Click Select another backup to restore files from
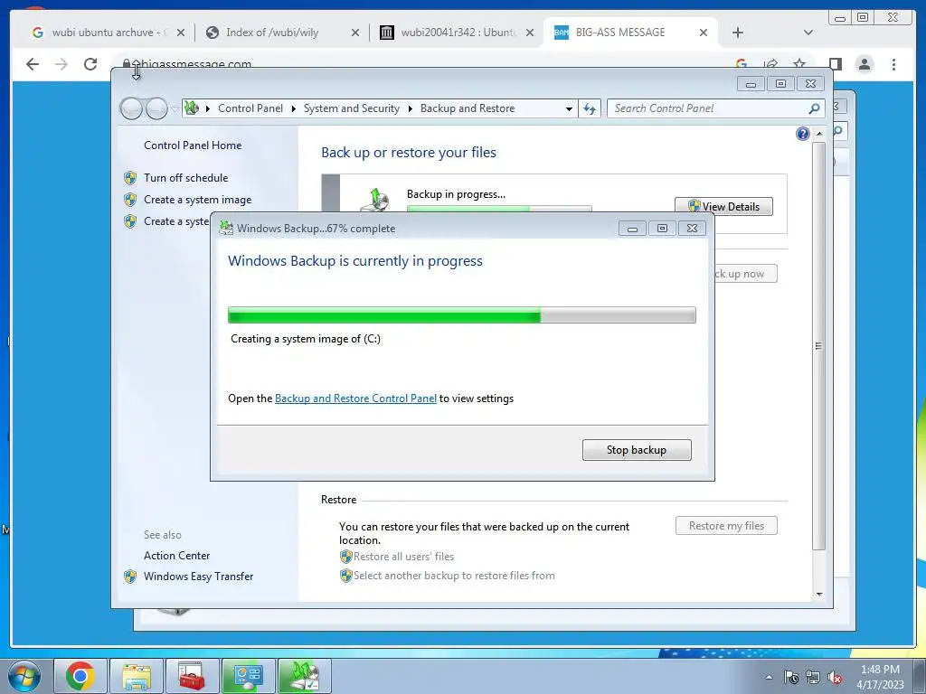The height and width of the screenshot is (694, 926). 454,576
